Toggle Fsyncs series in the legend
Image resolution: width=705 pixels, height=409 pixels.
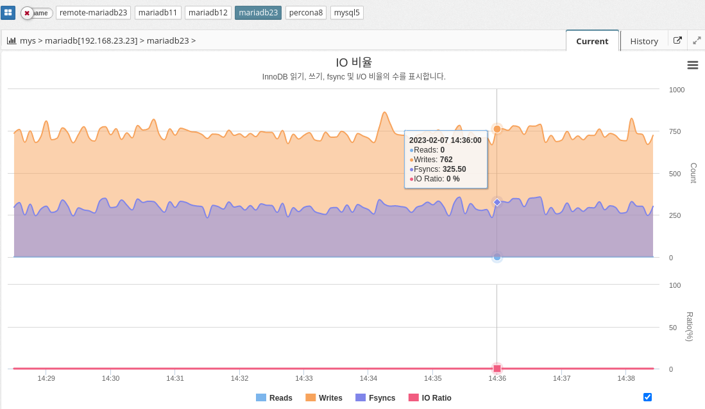point(375,398)
